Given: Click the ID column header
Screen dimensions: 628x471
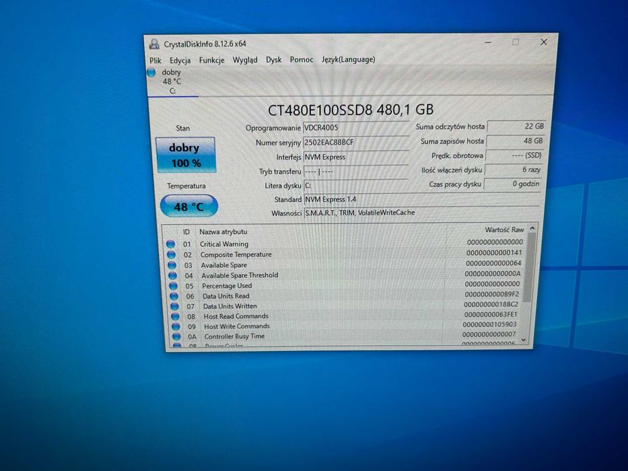Looking at the screenshot, I should click(186, 232).
